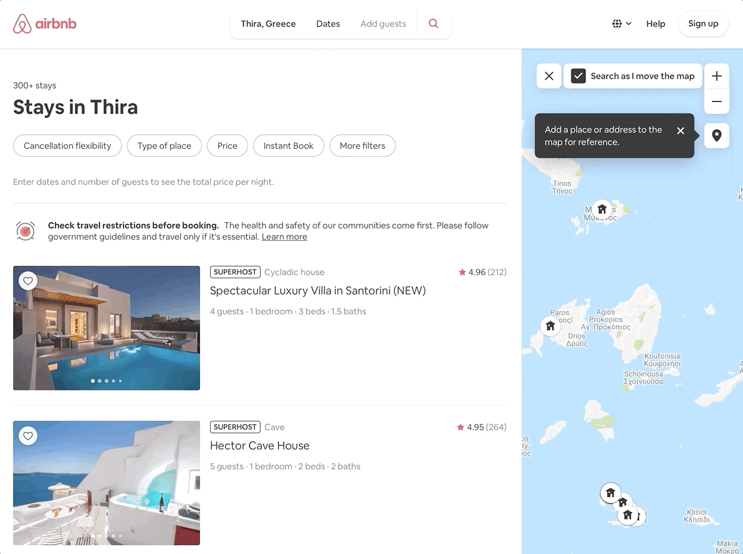Dismiss the map with the X button
Image resolution: width=743 pixels, height=554 pixels.
(x=549, y=75)
